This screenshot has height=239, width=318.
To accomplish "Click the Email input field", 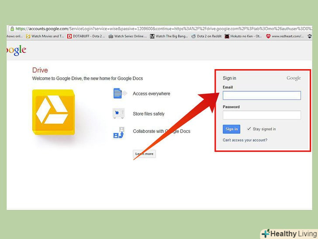I will pos(262,95).
